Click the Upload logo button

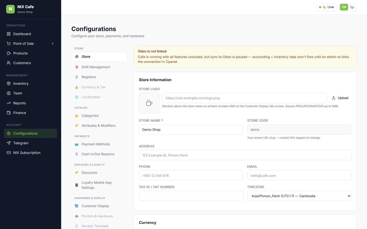340,98
